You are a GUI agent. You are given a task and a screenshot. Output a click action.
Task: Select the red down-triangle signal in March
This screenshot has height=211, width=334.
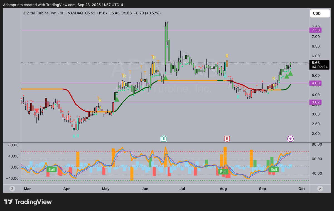click(x=37, y=111)
